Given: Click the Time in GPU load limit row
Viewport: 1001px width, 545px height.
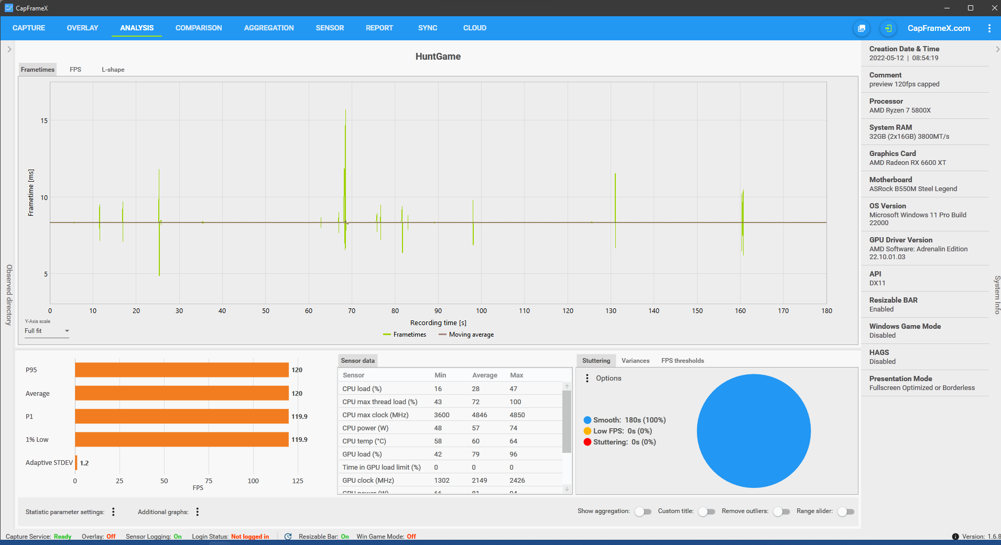Looking at the screenshot, I should pyautogui.click(x=451, y=467).
